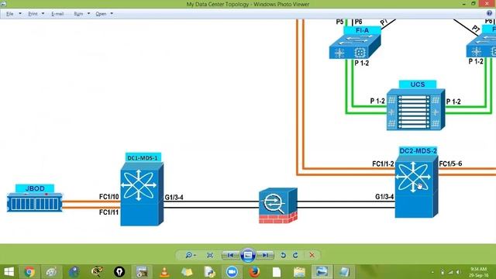Open the Open menu
Viewport: 496px width, 279px height.
(101, 14)
